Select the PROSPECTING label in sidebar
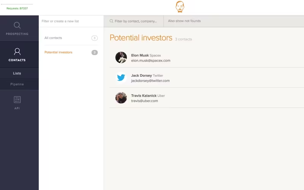This screenshot has width=304, height=190. pyautogui.click(x=17, y=34)
